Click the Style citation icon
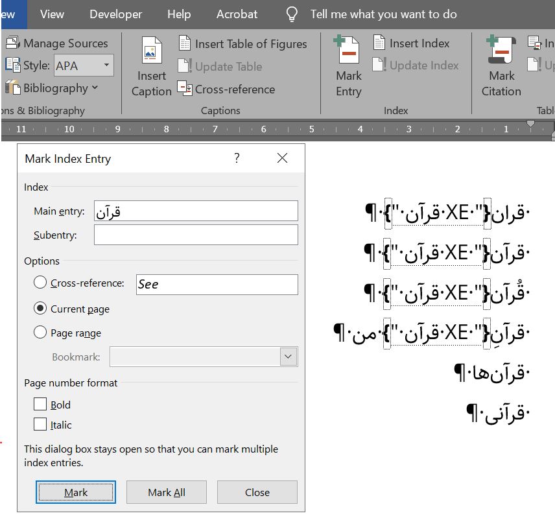The image size is (555, 520). point(13,65)
